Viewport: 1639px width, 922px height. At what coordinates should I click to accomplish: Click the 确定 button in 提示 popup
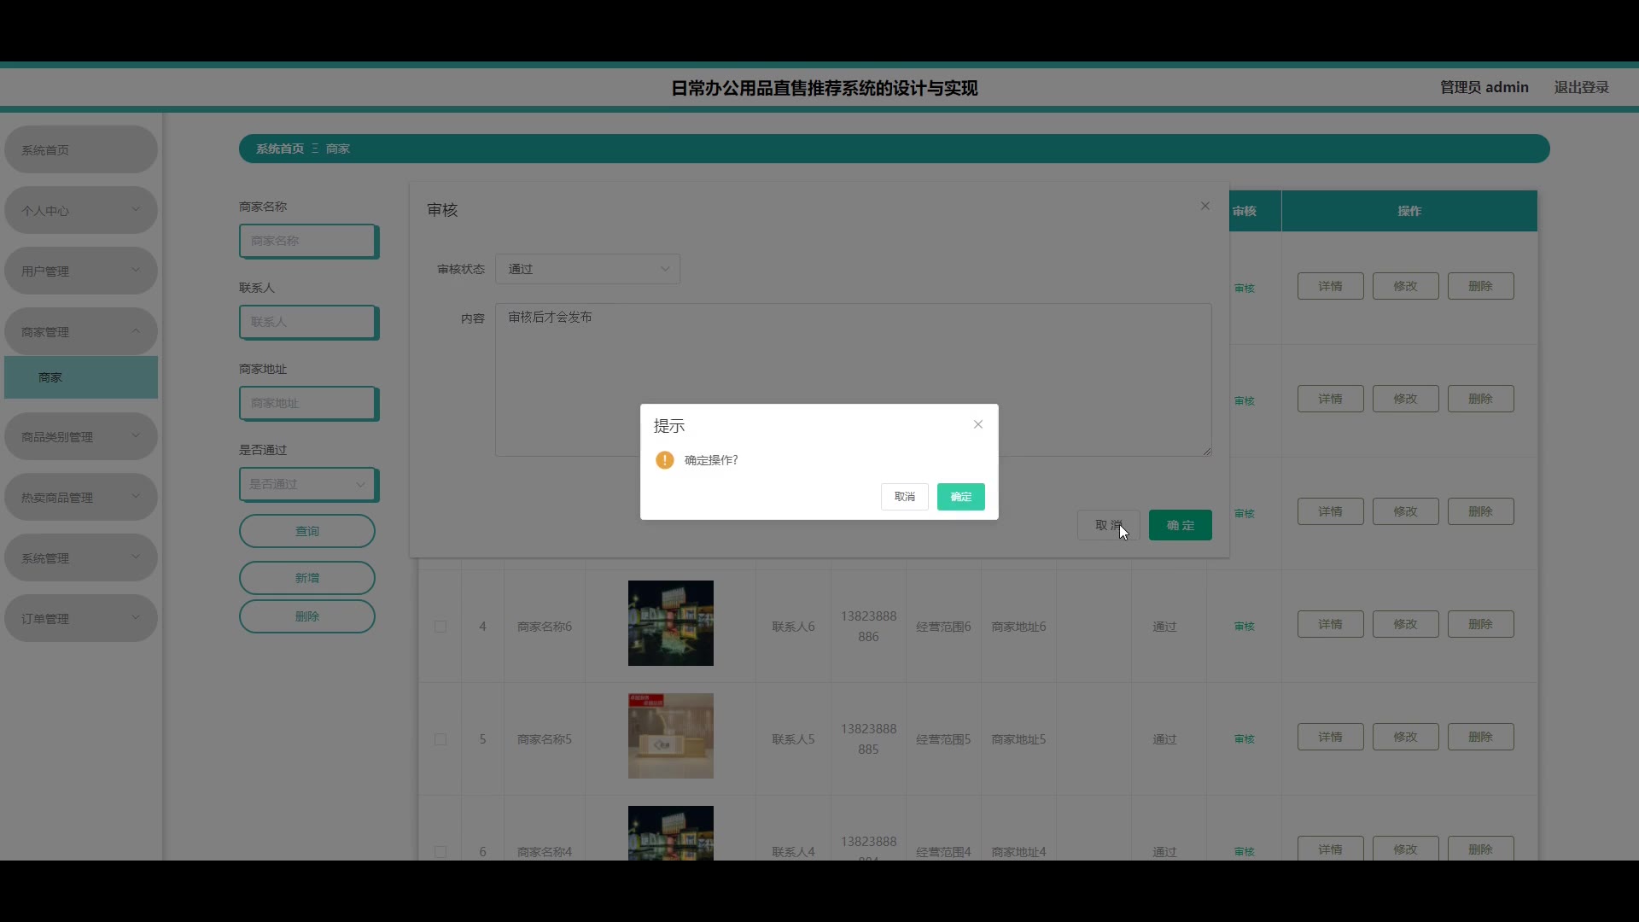pyautogui.click(x=960, y=497)
